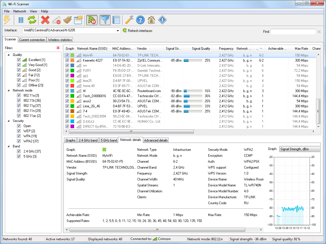Switch to the Wireless statistics tab
Image resolution: width=326 pixels, height=244 pixels.
pos(59,40)
